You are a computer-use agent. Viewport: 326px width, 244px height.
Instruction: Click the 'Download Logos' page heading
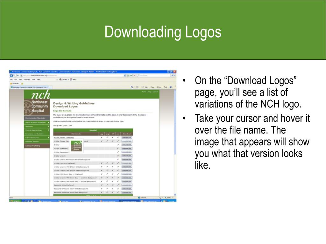(66, 106)
